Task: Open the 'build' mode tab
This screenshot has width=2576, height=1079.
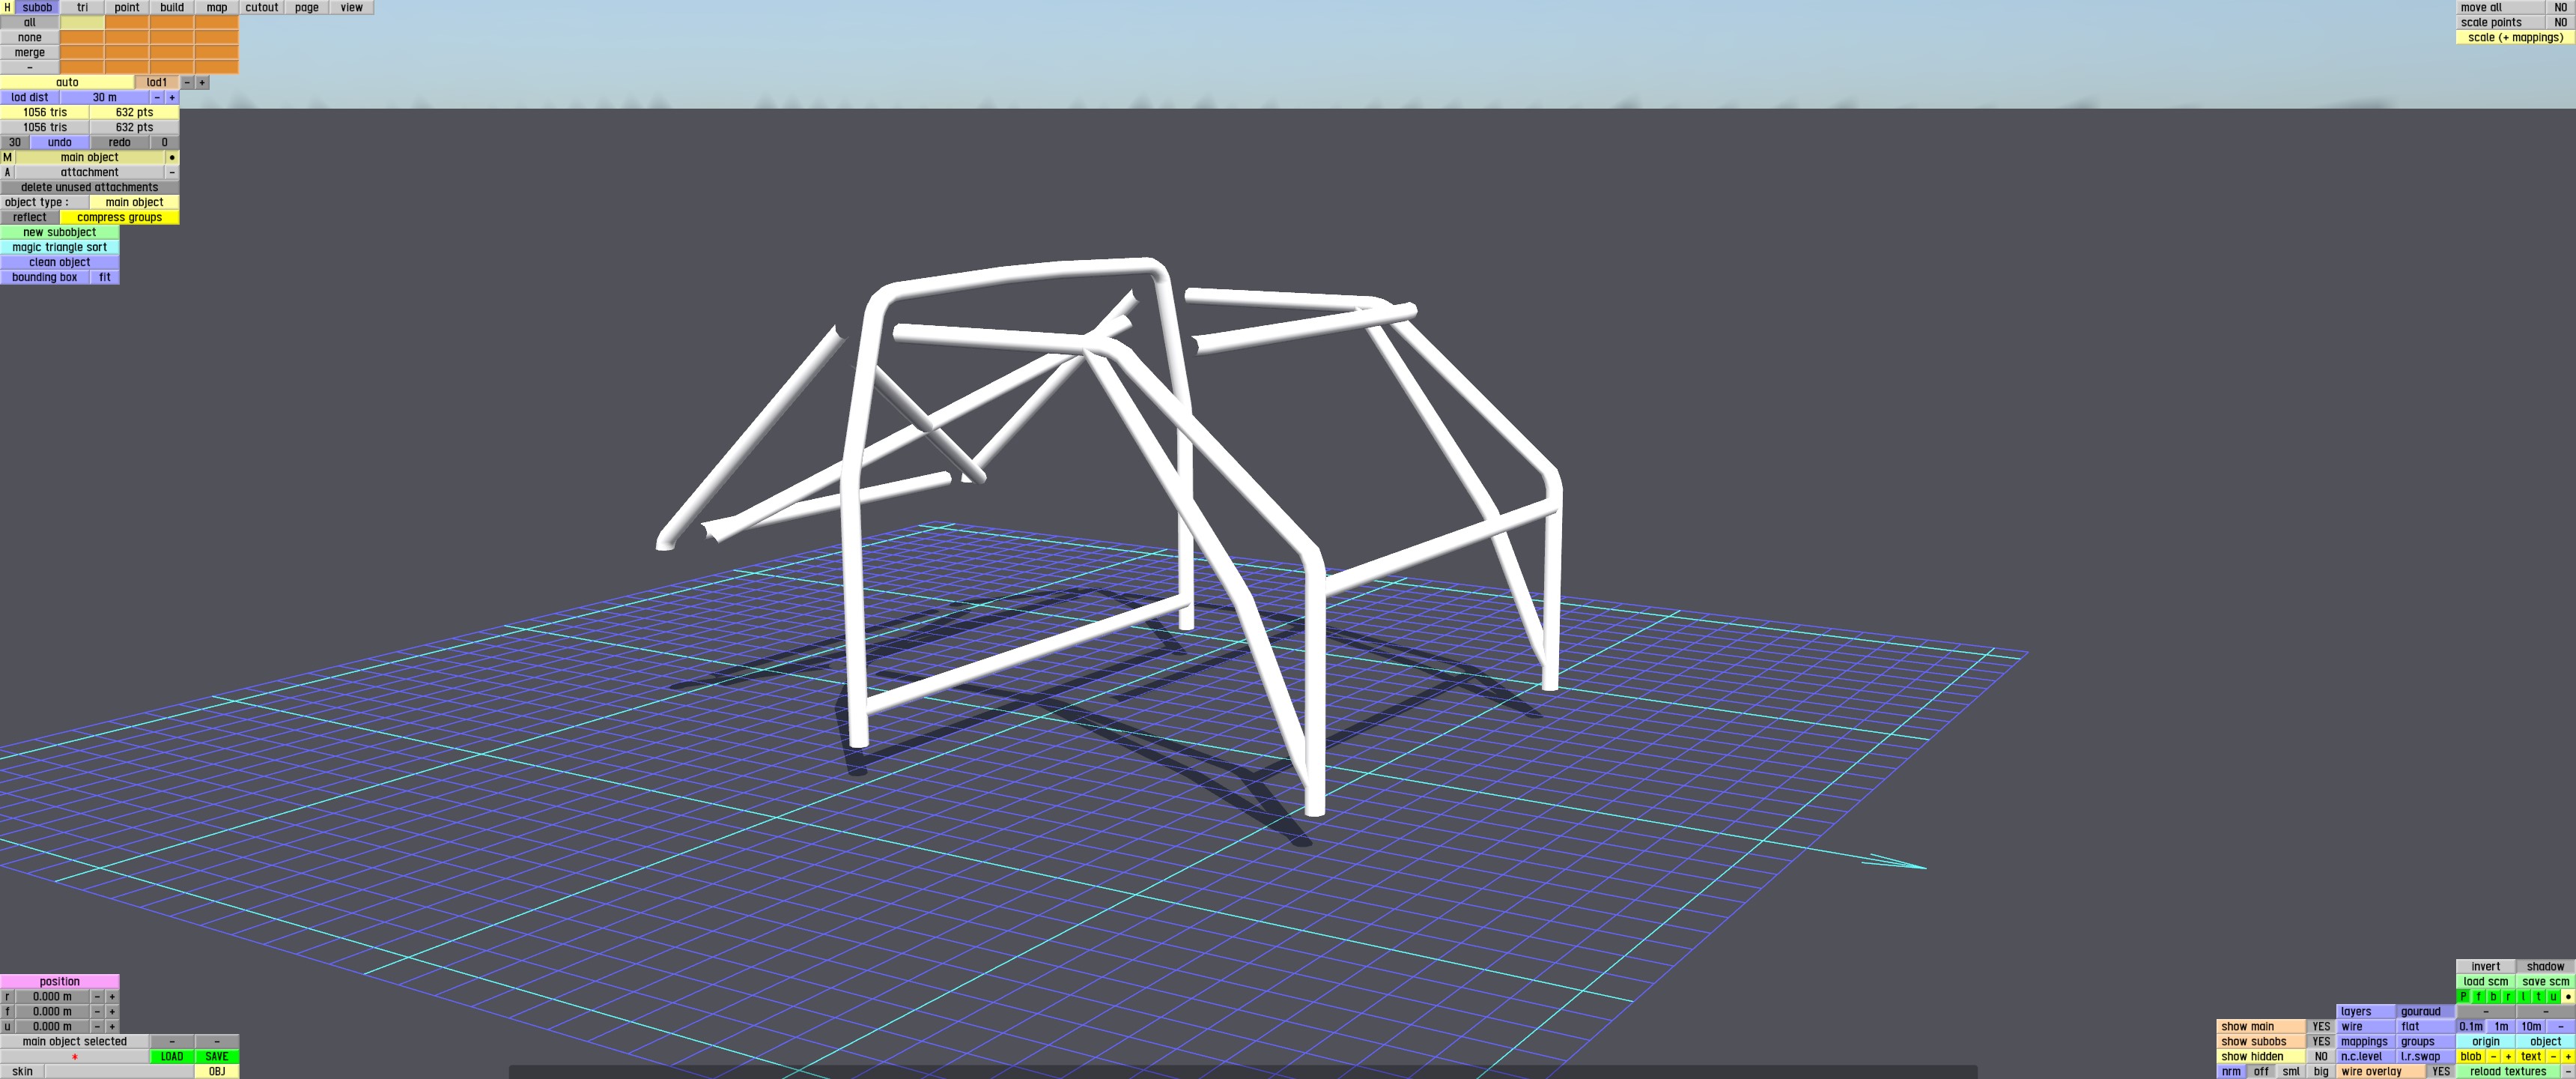Action: pyautogui.click(x=172, y=7)
